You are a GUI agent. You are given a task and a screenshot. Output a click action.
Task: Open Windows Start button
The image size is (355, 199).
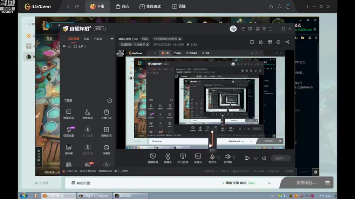[x=24, y=195]
